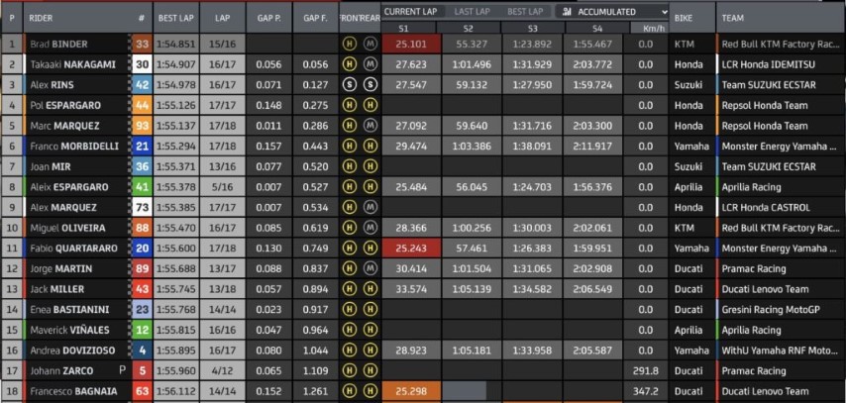Click Morbidelli's S4 time 2:11.917

click(591, 147)
